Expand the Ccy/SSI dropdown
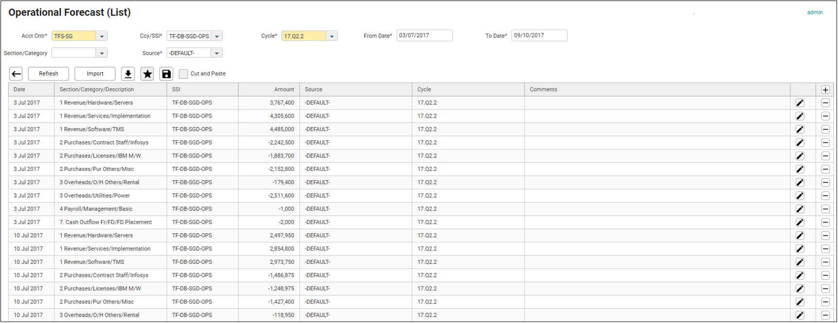838x323 pixels. click(x=217, y=36)
